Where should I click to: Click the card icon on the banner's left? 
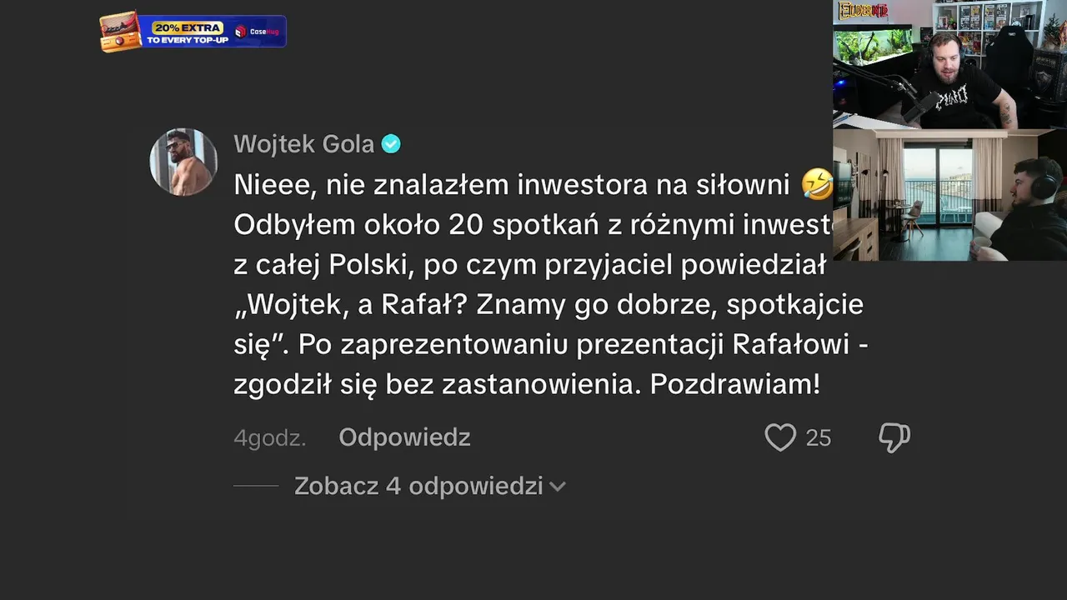[120, 32]
